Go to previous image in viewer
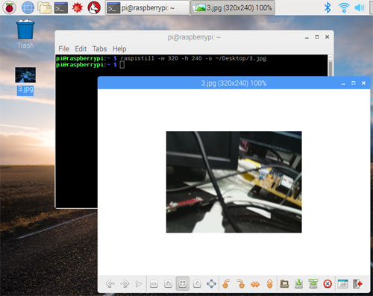Viewport: 373px width, 296px height. (x=110, y=283)
